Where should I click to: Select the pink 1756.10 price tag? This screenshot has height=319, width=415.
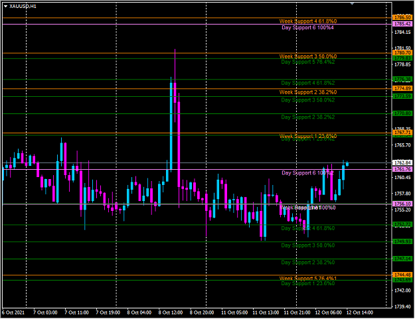point(402,204)
